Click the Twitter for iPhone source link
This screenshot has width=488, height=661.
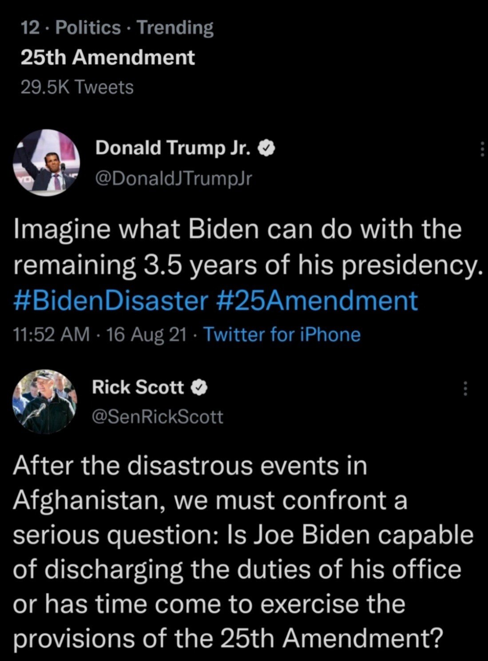(282, 334)
